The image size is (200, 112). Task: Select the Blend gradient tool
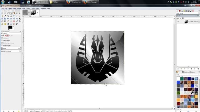point(5,21)
